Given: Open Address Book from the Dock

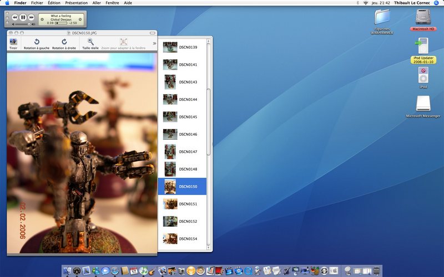Looking at the screenshot, I should [124, 270].
